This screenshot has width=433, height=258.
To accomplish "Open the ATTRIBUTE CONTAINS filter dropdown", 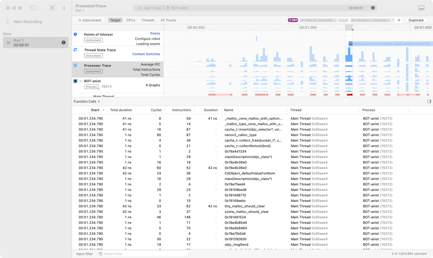I will click(318, 20).
